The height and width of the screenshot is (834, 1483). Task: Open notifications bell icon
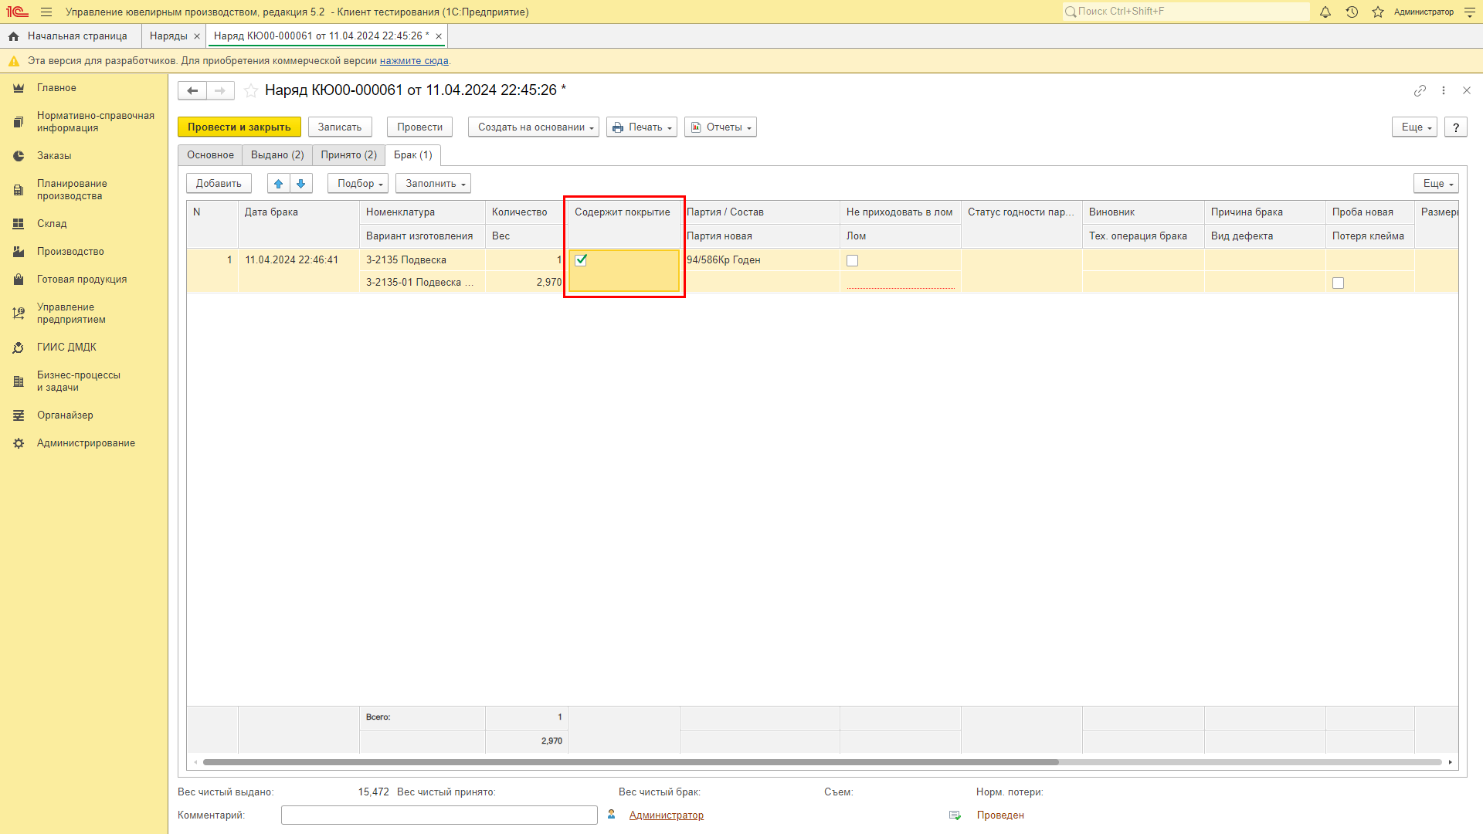coord(1325,12)
